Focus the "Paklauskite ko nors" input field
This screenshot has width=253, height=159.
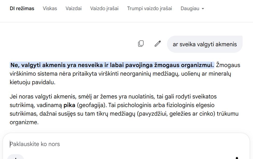pos(126,144)
